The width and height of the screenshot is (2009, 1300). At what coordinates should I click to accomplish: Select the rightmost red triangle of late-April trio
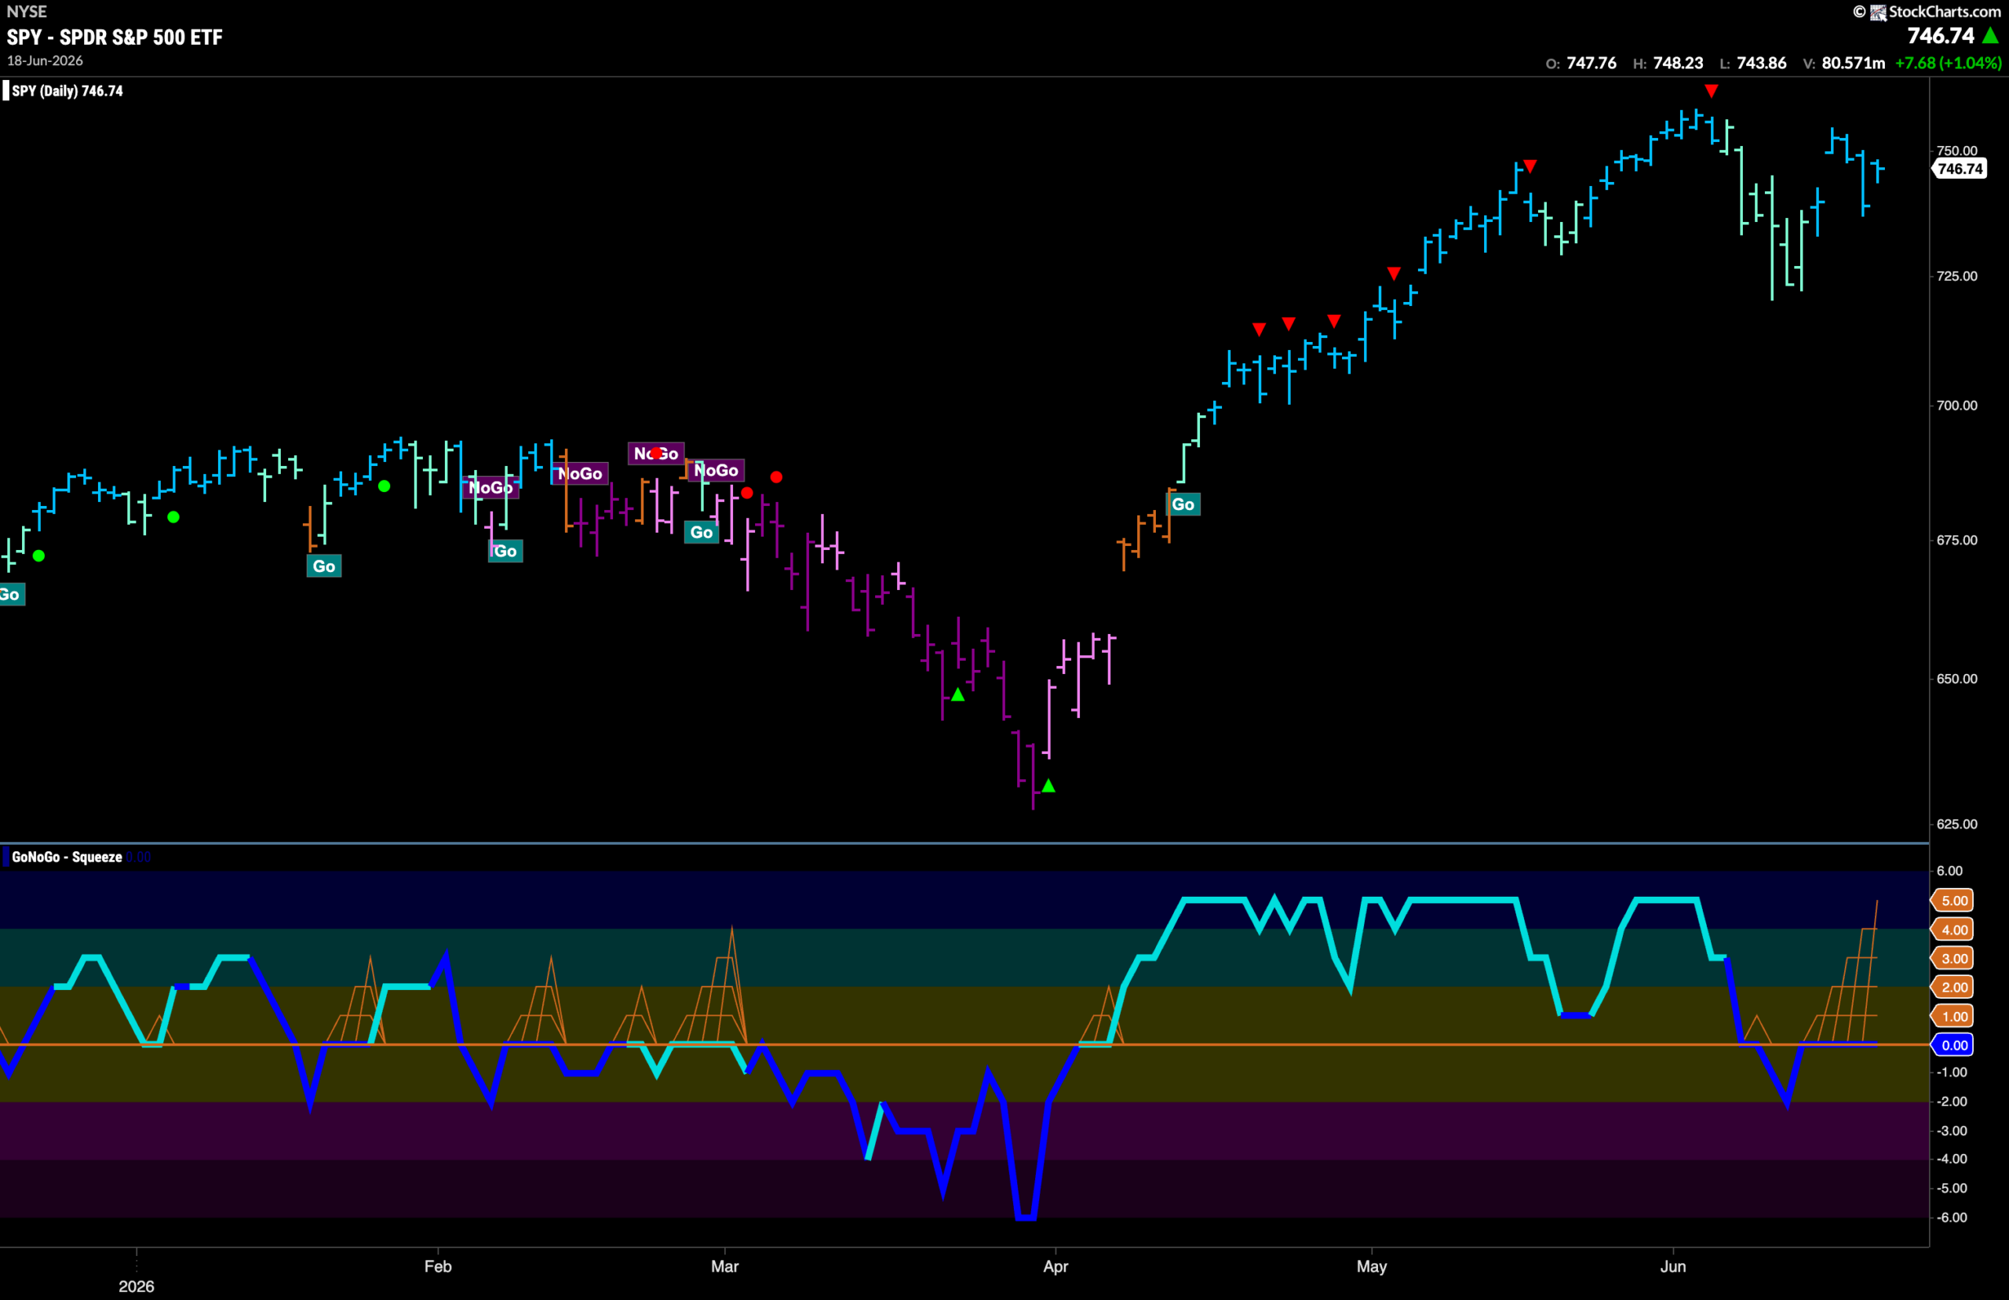click(1333, 321)
